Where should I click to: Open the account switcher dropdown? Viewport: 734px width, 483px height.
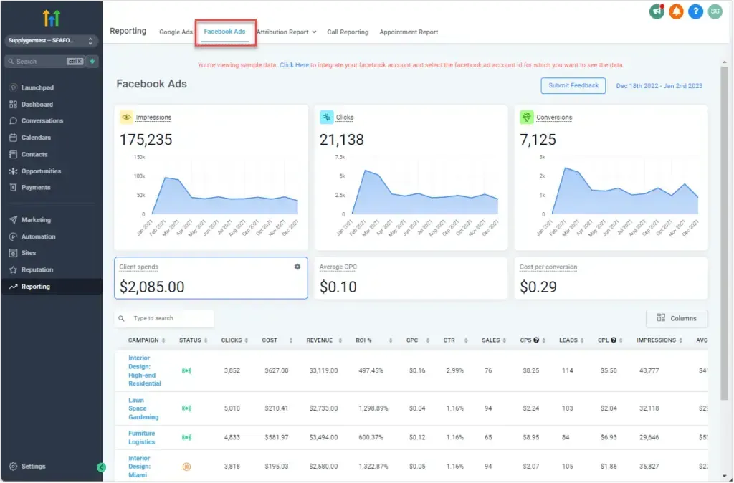click(52, 41)
